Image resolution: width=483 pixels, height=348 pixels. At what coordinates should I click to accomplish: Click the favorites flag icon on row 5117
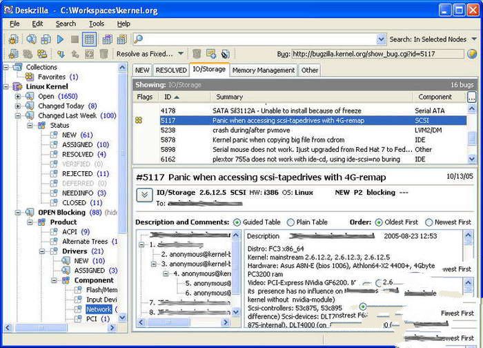coord(139,120)
